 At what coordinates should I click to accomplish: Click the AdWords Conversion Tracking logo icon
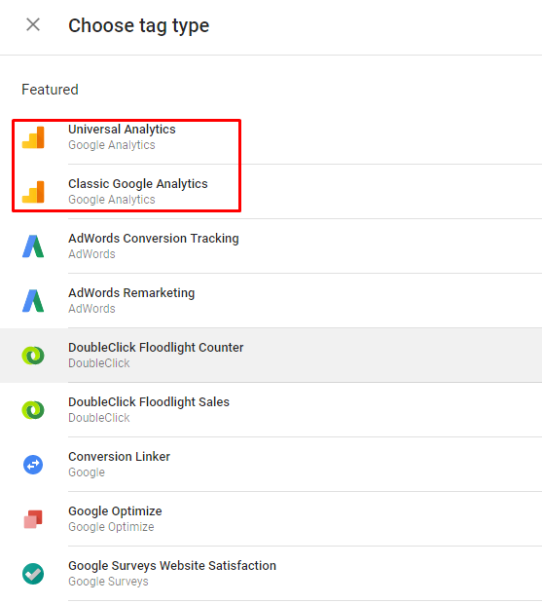coord(33,246)
